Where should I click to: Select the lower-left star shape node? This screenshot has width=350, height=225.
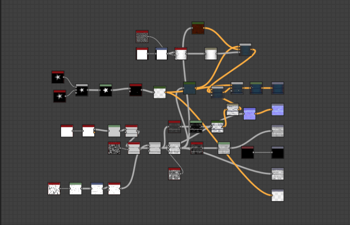pos(60,96)
